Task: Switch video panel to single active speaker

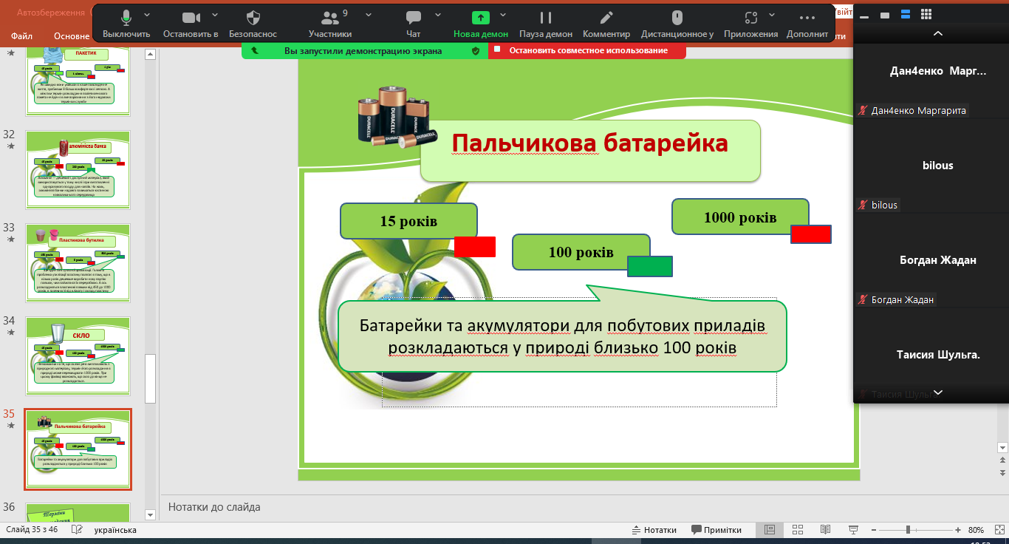Action: (x=885, y=15)
